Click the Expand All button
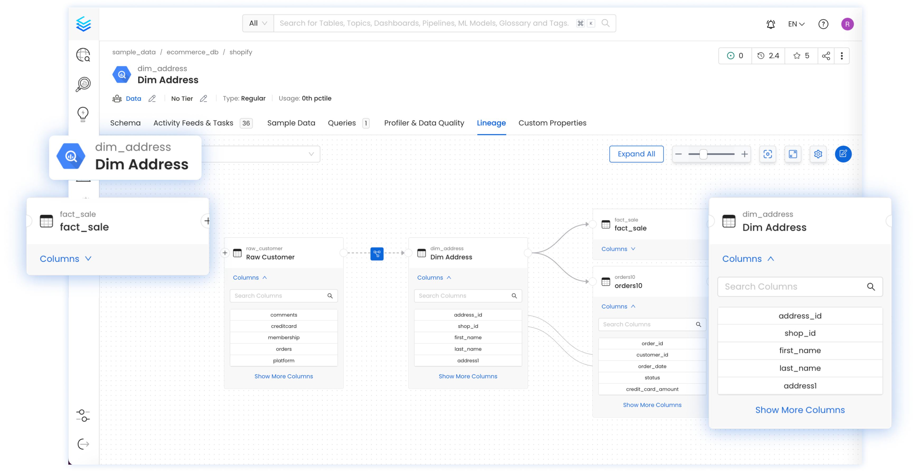This screenshot has width=918, height=472. pyautogui.click(x=636, y=154)
